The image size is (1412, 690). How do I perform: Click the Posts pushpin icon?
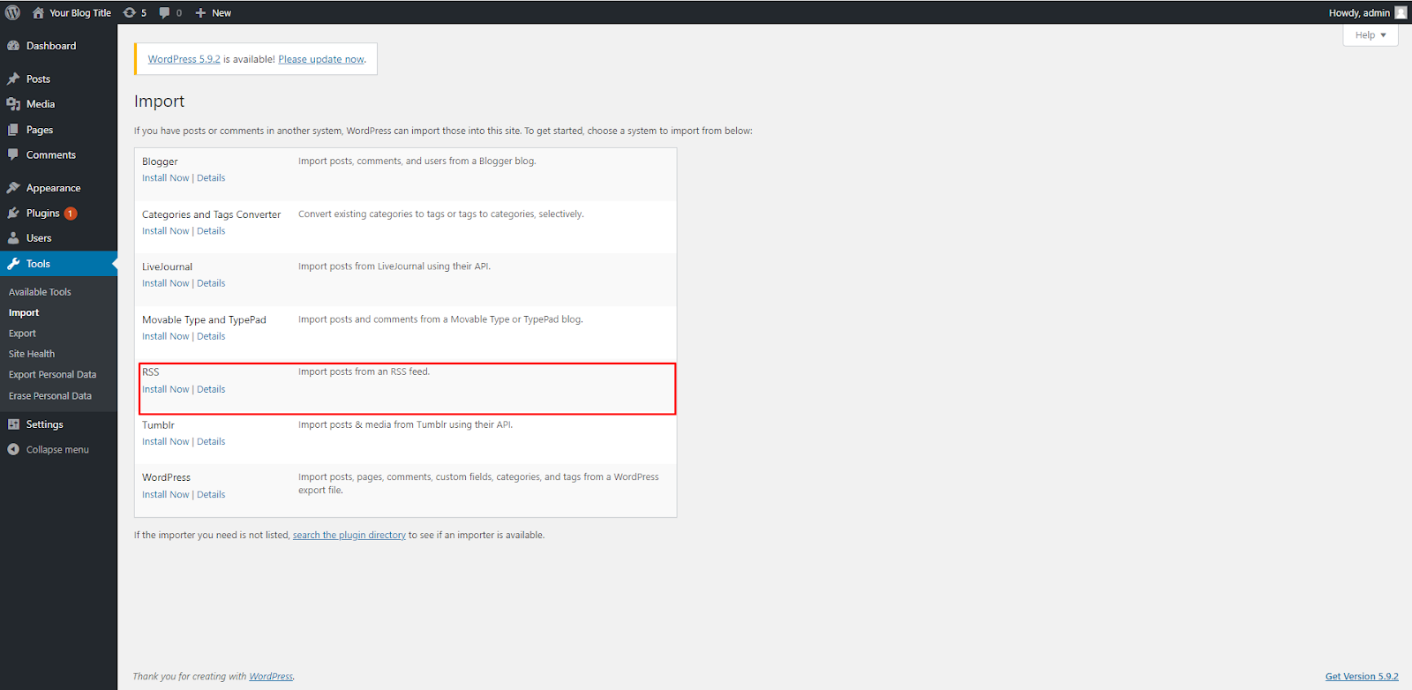[x=13, y=79]
